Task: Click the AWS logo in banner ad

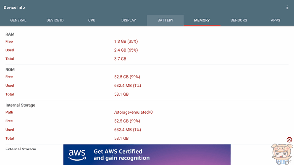Action: click(x=77, y=155)
